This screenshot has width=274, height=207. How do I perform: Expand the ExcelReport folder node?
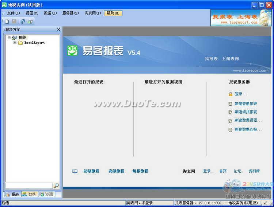point(15,43)
